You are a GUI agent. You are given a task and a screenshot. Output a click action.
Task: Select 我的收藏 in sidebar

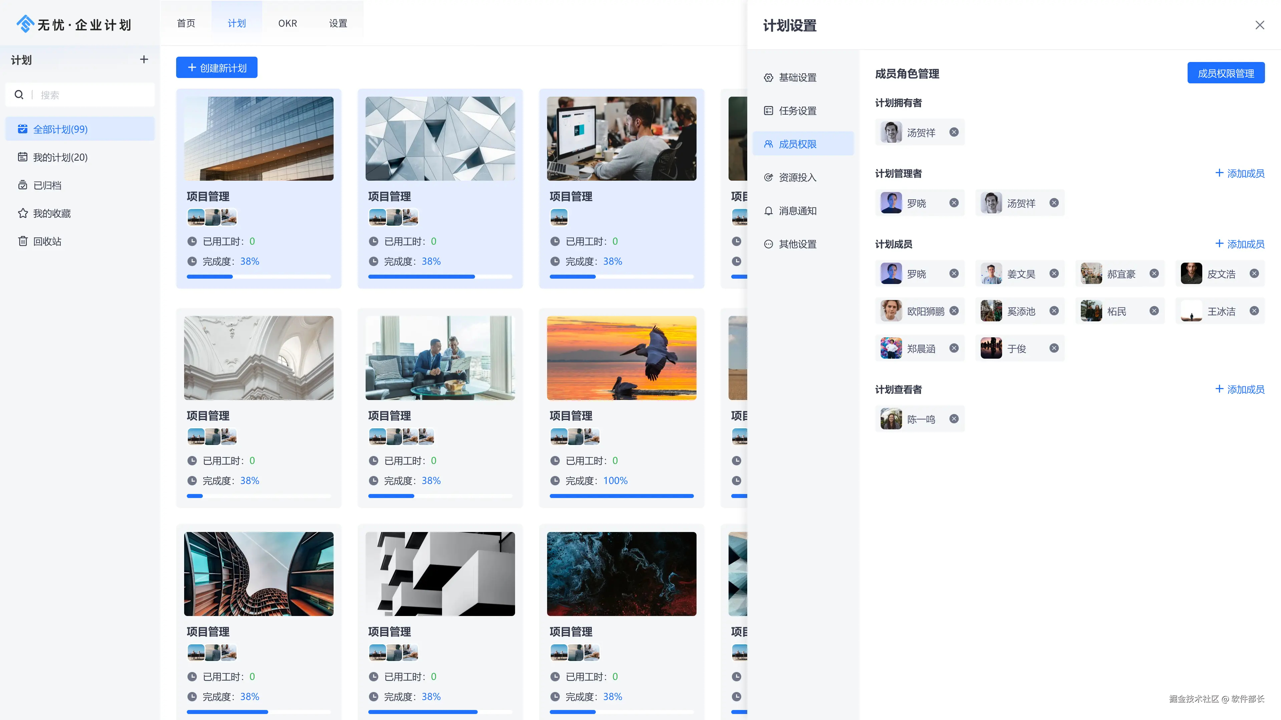click(x=52, y=213)
